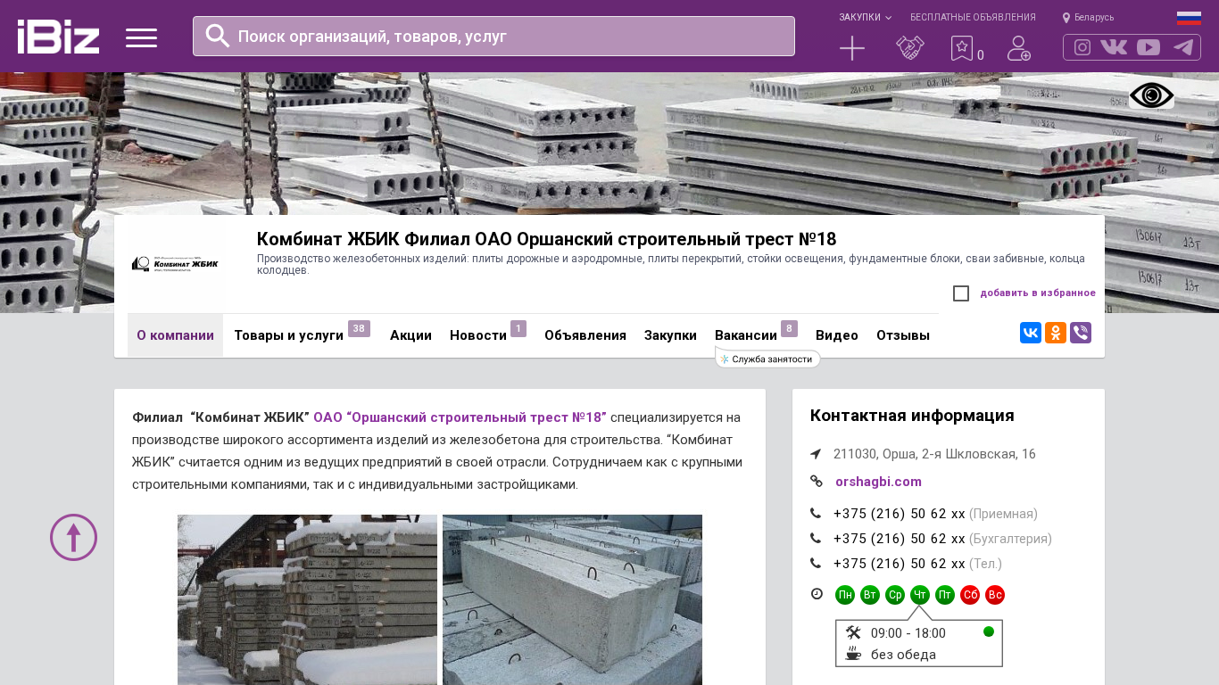This screenshot has width=1219, height=685.
Task: Reveal the Тел. phone number
Action: [900, 564]
